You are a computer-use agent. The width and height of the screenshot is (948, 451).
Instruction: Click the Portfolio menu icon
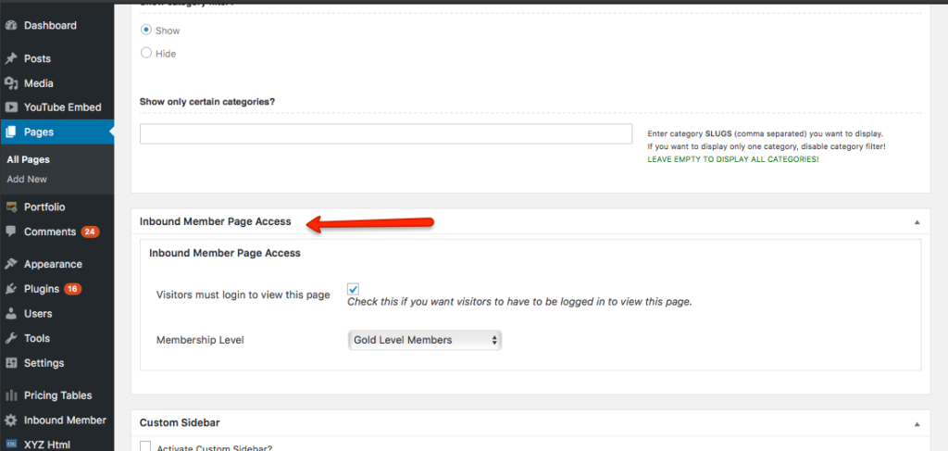[x=10, y=207]
